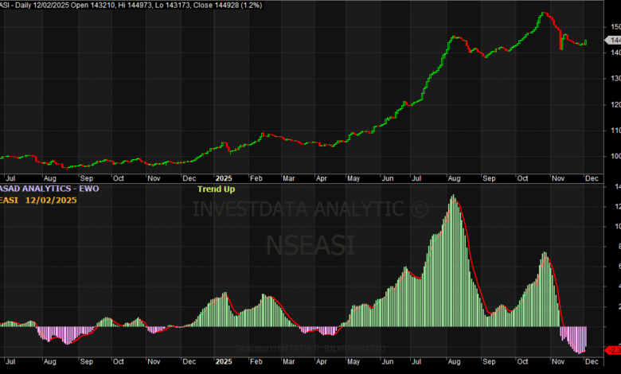The width and height of the screenshot is (621, 374).
Task: Click the October price high near 155
Action: tap(543, 14)
